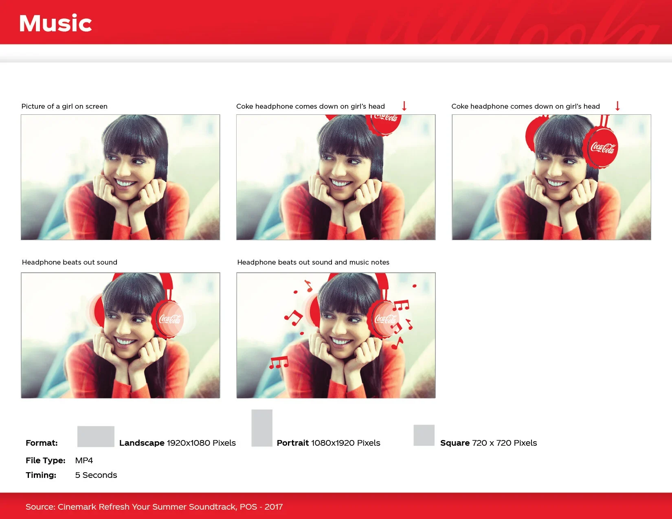Image resolution: width=672 pixels, height=519 pixels.
Task: Click the gray Landscape format rectangle icon
Action: click(x=96, y=436)
